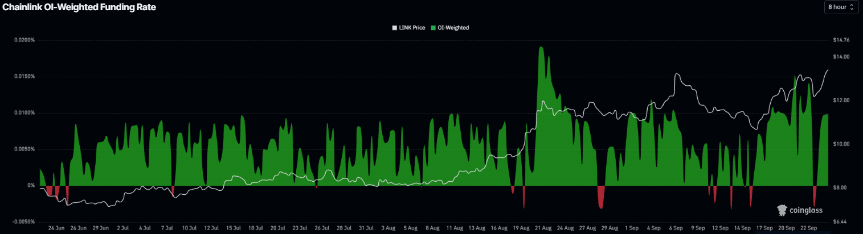Screen dimensions: 863x234
Task: Click the 0.0150% left axis label
Action: click(23, 77)
